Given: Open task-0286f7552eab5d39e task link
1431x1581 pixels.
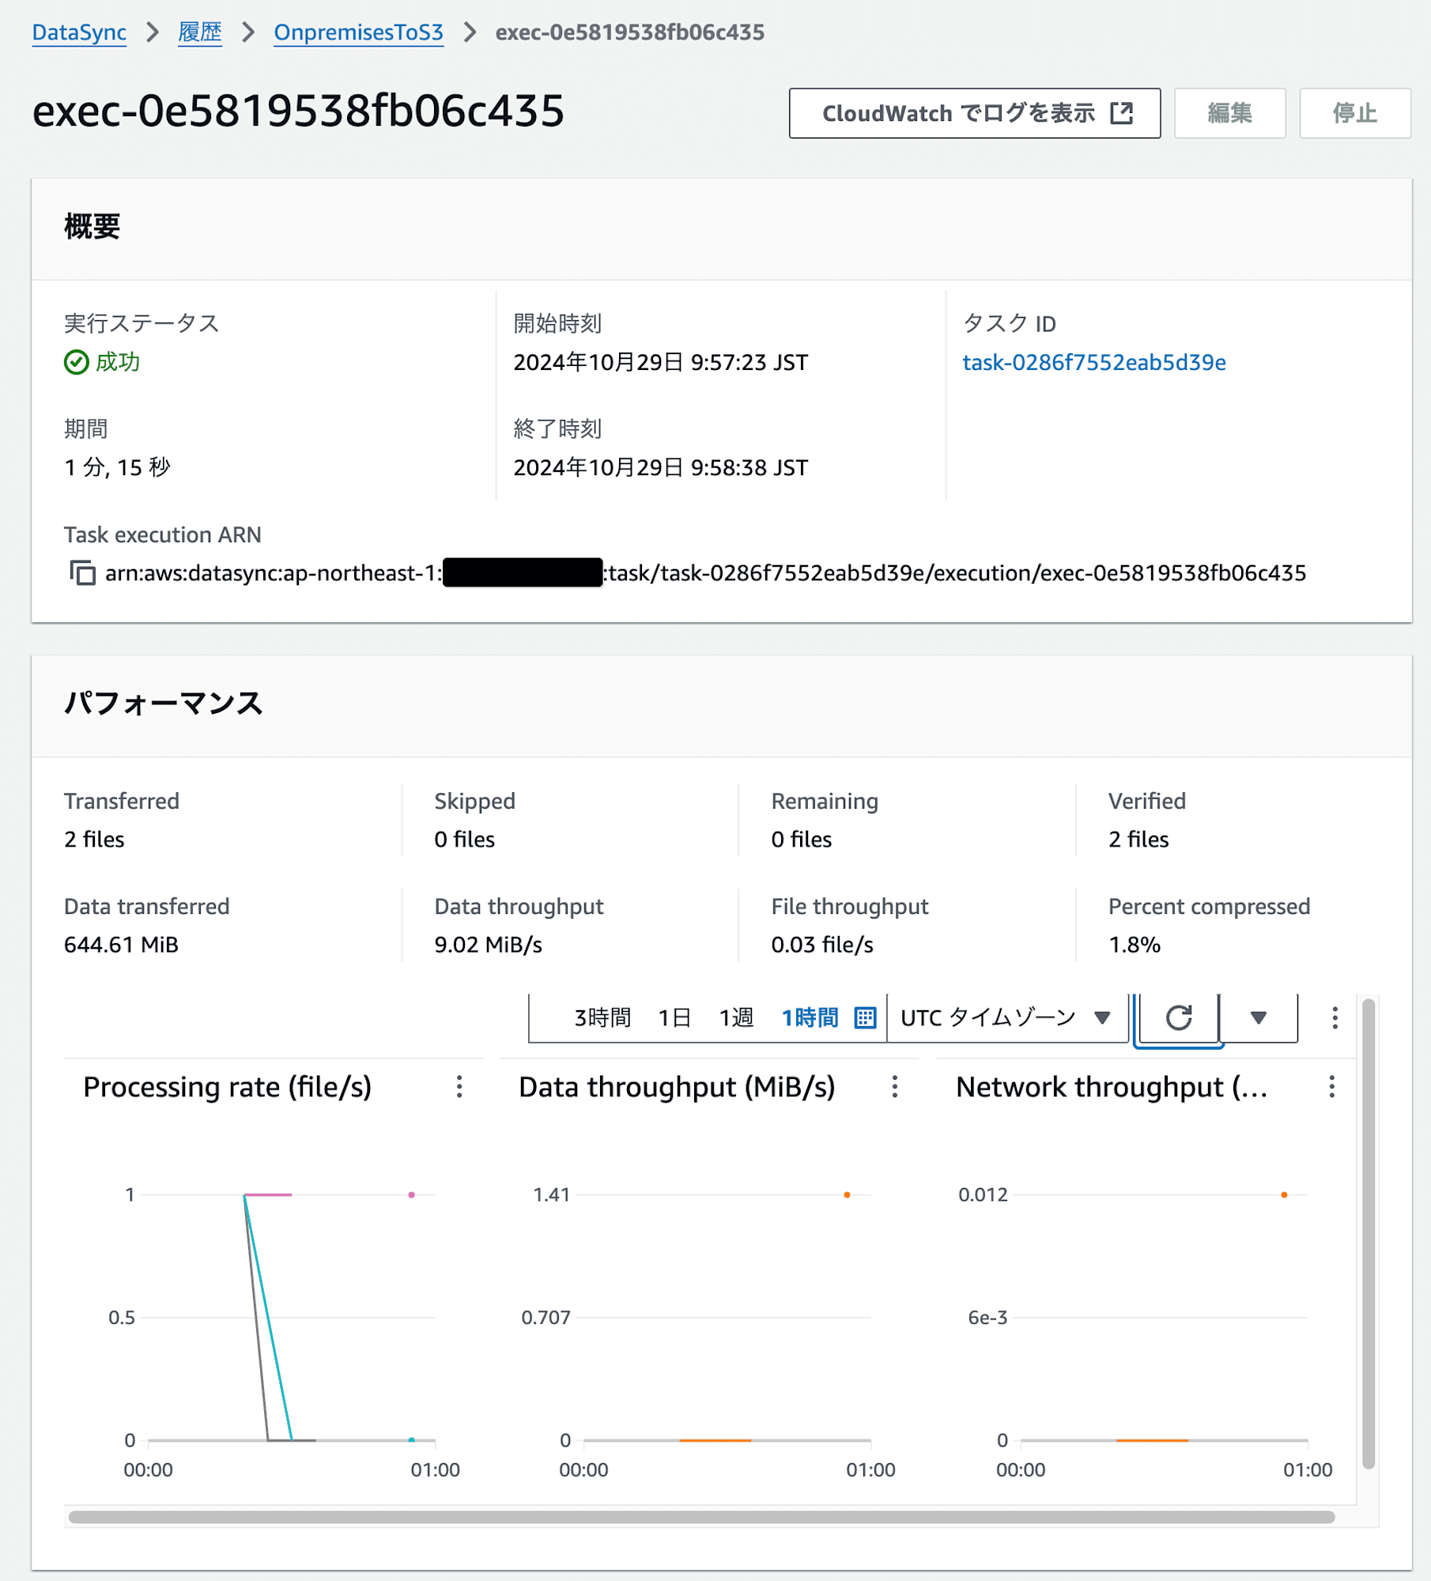Looking at the screenshot, I should 1094,362.
